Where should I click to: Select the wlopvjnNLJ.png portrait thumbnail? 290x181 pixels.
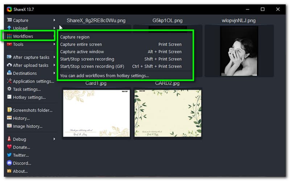click(x=239, y=51)
